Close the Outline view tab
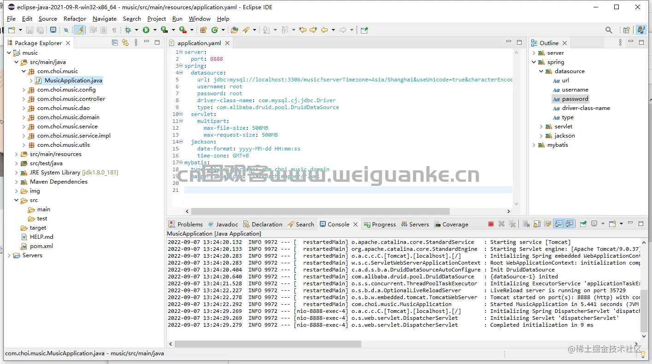The height and width of the screenshot is (364, 652). coord(564,43)
